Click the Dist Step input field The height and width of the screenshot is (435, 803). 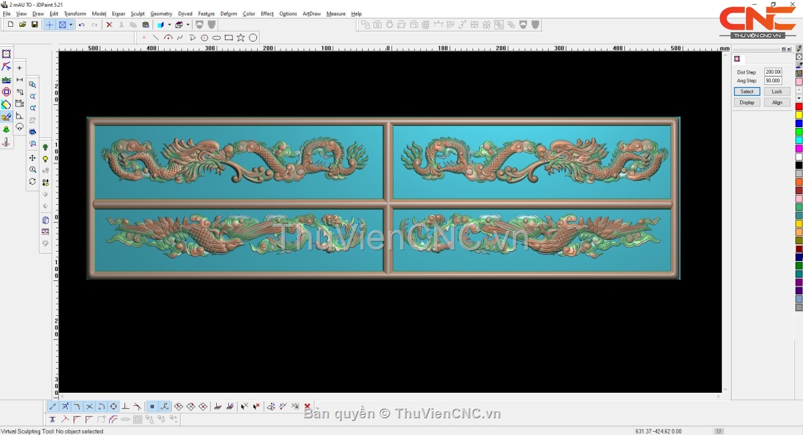[x=773, y=72]
